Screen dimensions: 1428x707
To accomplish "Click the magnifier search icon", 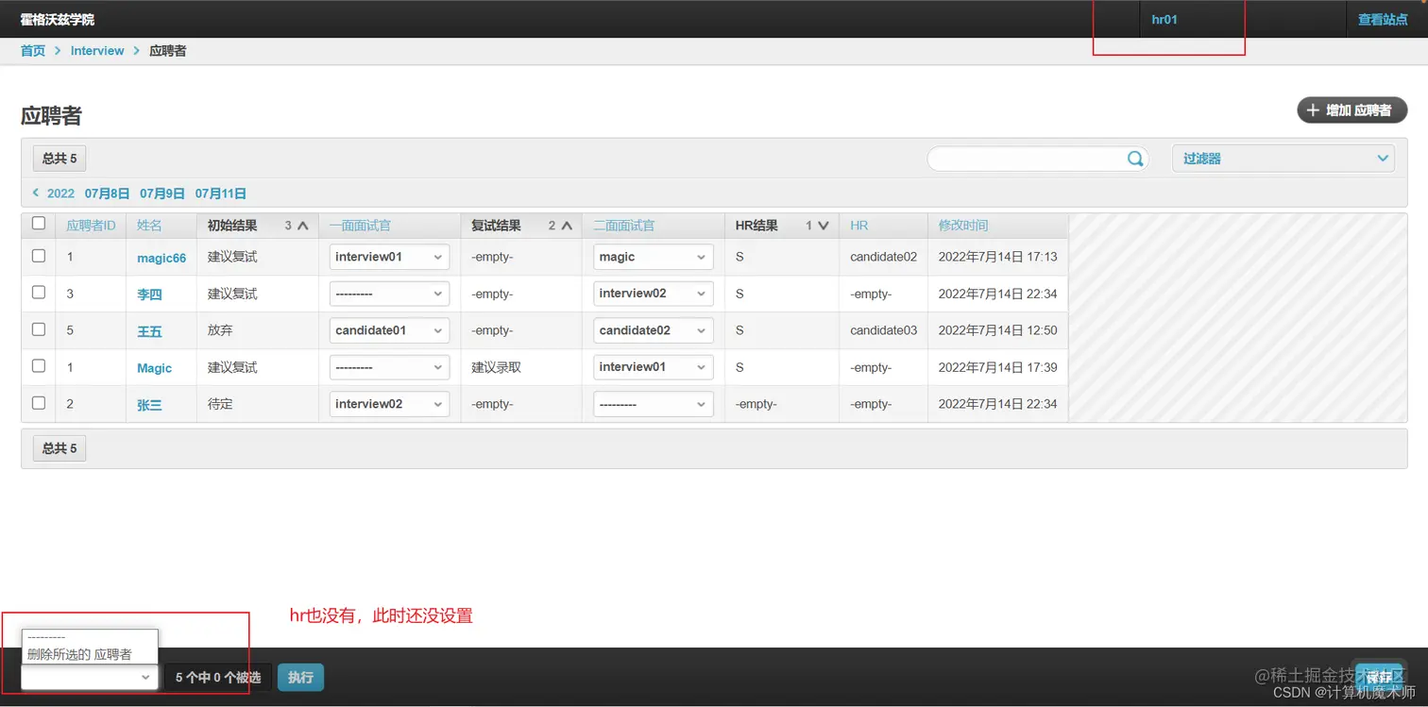I will (x=1135, y=159).
